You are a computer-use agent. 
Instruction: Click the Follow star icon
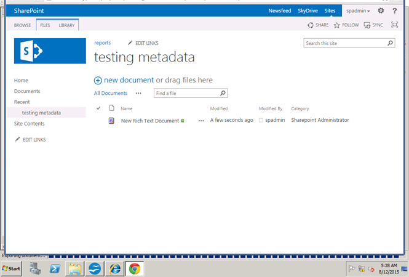tap(337, 25)
